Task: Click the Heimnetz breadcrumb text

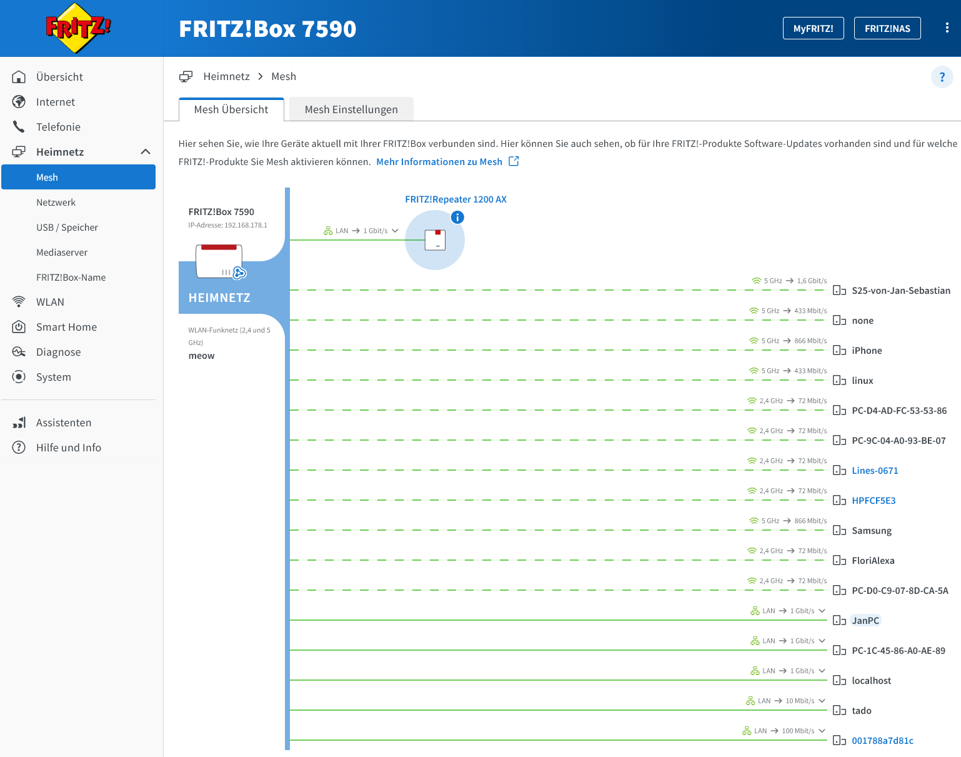Action: click(x=226, y=76)
